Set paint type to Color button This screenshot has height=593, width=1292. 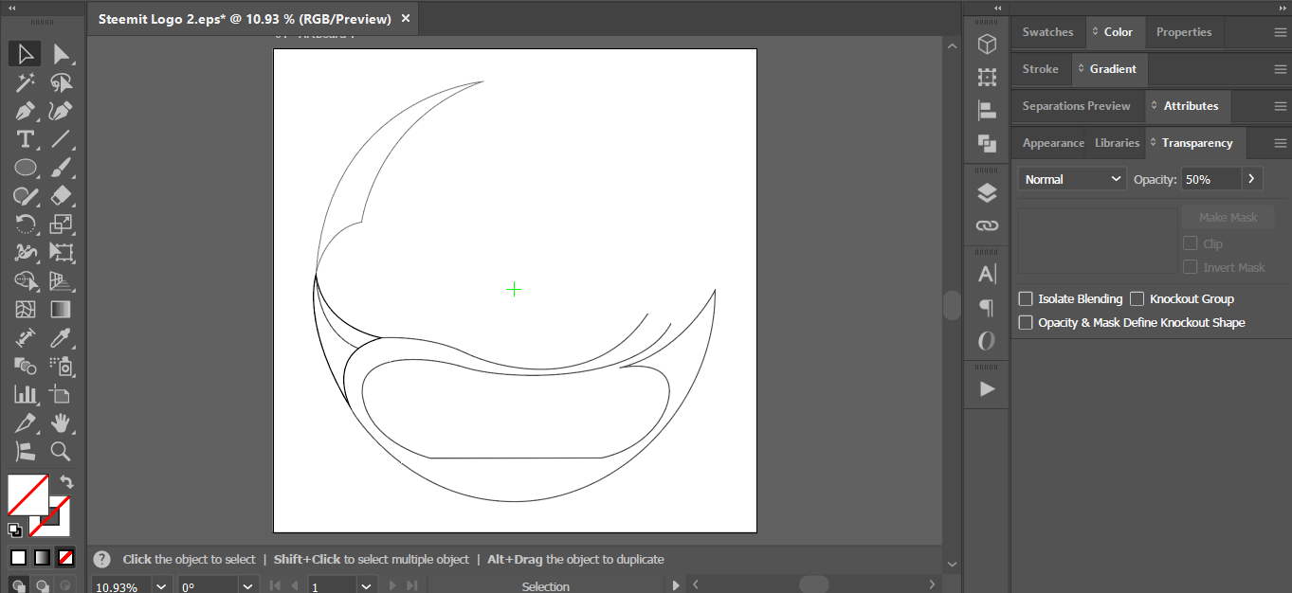(18, 557)
